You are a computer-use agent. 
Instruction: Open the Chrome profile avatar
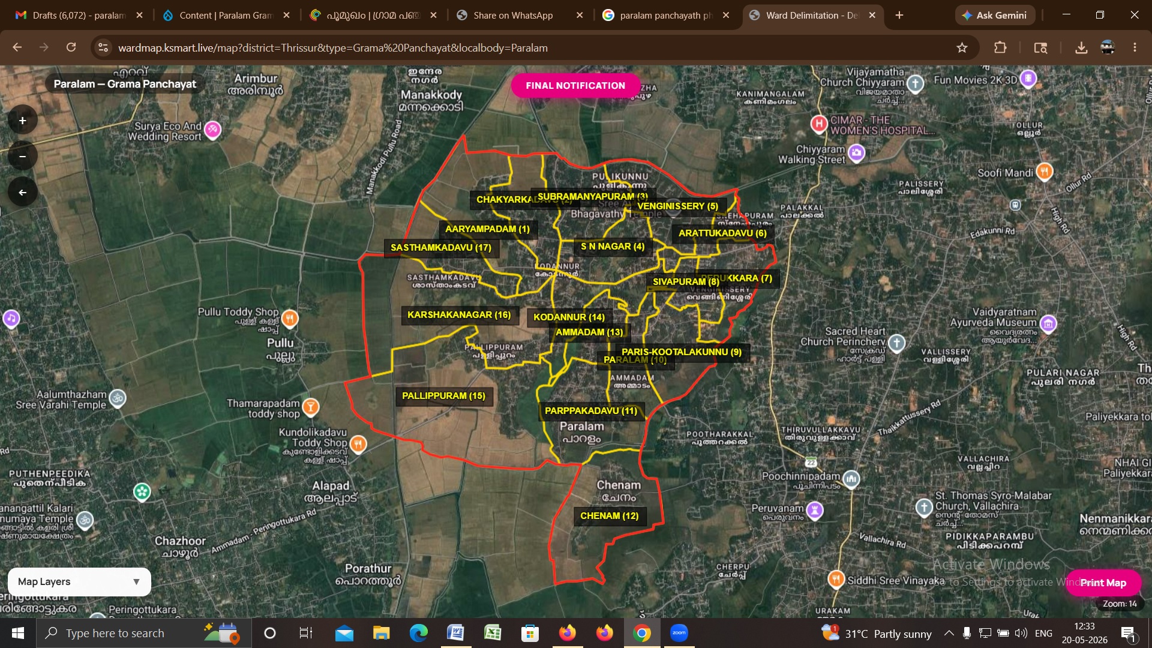coord(1108,47)
